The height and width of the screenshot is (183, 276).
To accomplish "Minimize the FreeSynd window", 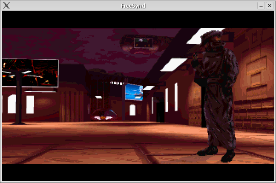I will (x=261, y=6).
